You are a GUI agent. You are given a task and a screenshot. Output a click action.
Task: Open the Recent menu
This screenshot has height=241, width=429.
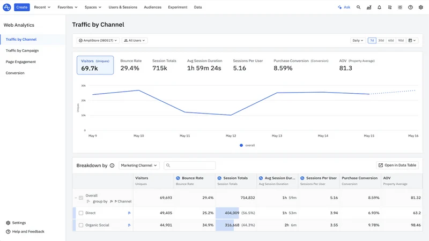coord(42,7)
